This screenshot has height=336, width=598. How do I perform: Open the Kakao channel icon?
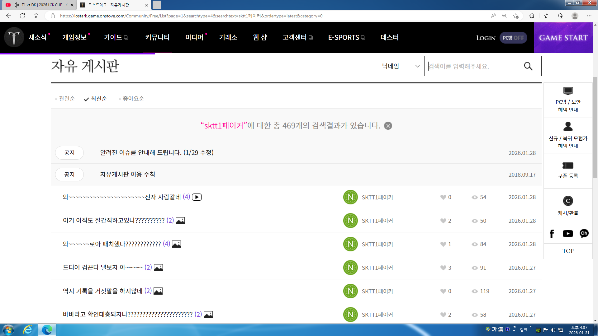tap(584, 233)
